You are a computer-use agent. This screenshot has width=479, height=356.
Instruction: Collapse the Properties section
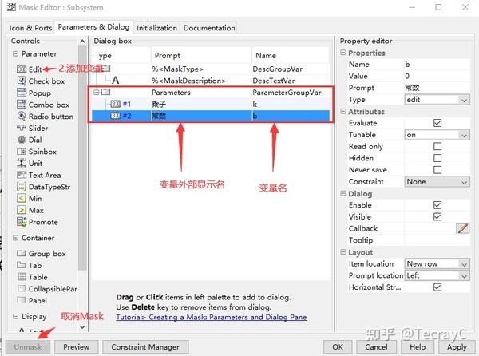(x=343, y=53)
